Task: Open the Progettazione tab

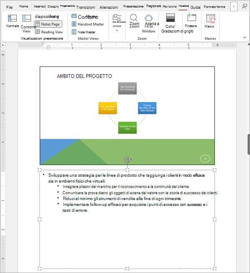Action: tap(67, 6)
